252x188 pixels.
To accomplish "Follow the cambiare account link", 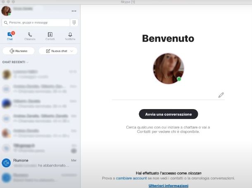I will point(131,178).
